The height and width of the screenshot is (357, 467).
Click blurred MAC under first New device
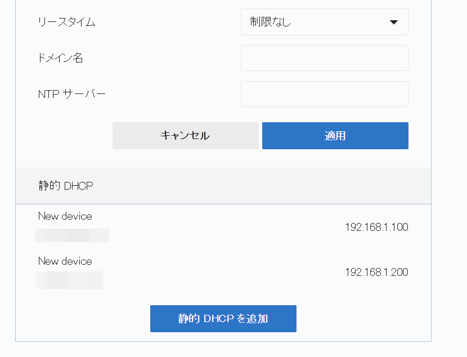[72, 235]
